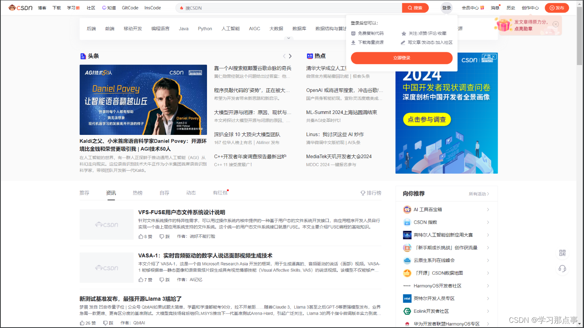The width and height of the screenshot is (584, 328).
Task: Open hot topic Linus：我讨厌这些 AI 炒作
Action: [x=335, y=134]
